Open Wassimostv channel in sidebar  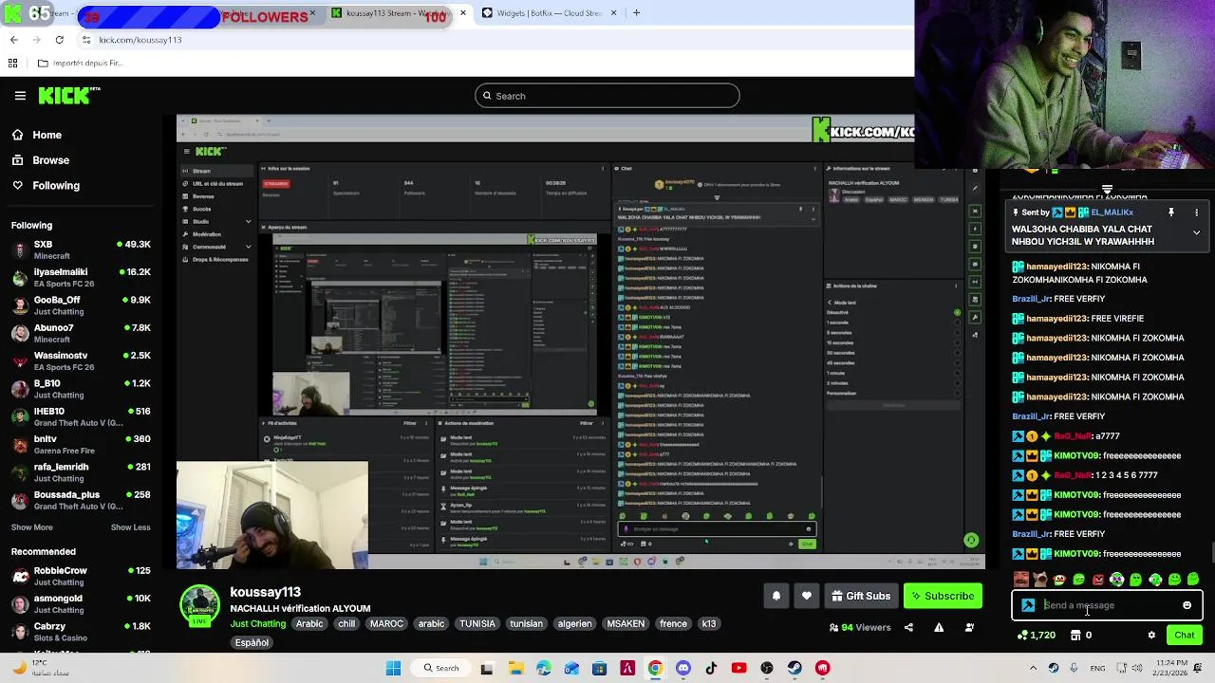click(81, 361)
